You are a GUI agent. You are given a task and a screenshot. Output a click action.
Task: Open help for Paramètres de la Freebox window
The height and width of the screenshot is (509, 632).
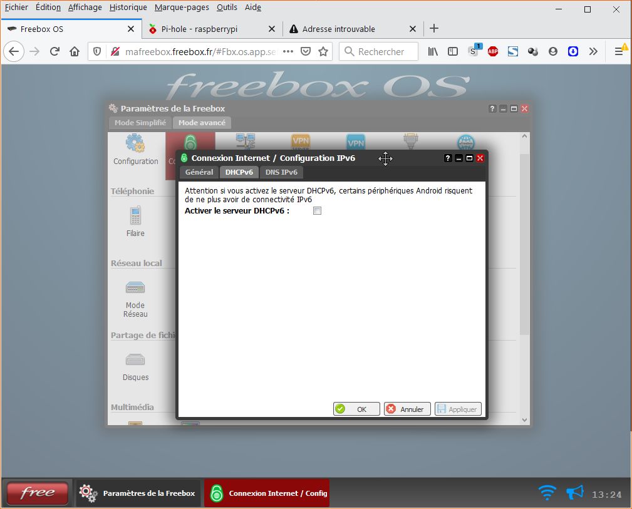click(492, 108)
